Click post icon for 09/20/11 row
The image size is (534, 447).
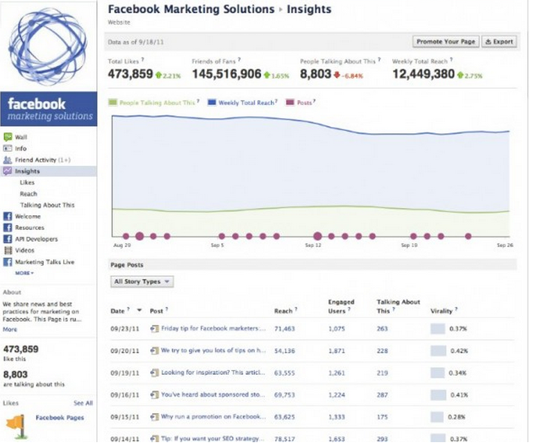[x=156, y=353]
